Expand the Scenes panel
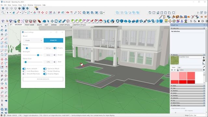This screenshot has width=208, height=117. tap(188, 93)
